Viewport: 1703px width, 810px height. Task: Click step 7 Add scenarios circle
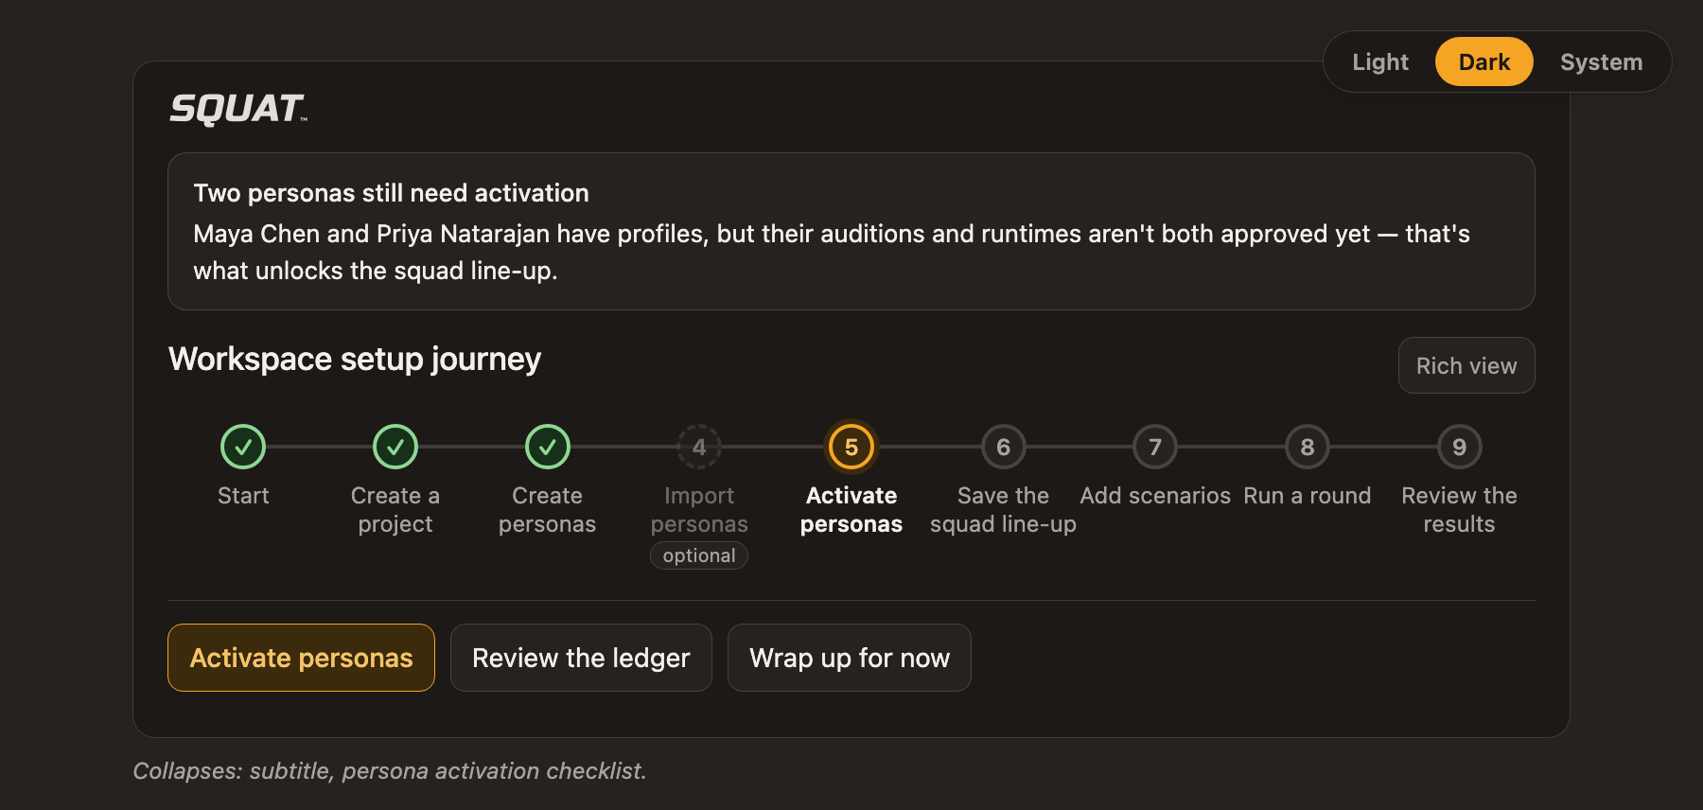1155,447
